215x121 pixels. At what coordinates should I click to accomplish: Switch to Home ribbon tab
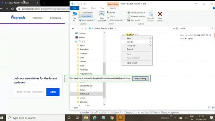(x=84, y=8)
